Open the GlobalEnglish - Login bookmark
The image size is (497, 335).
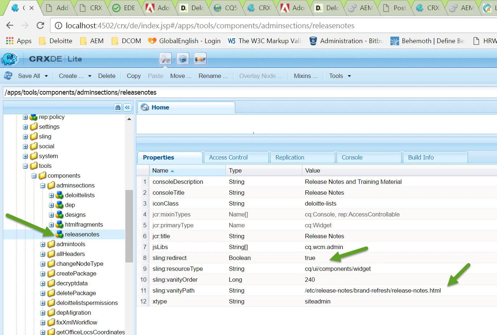tap(184, 41)
